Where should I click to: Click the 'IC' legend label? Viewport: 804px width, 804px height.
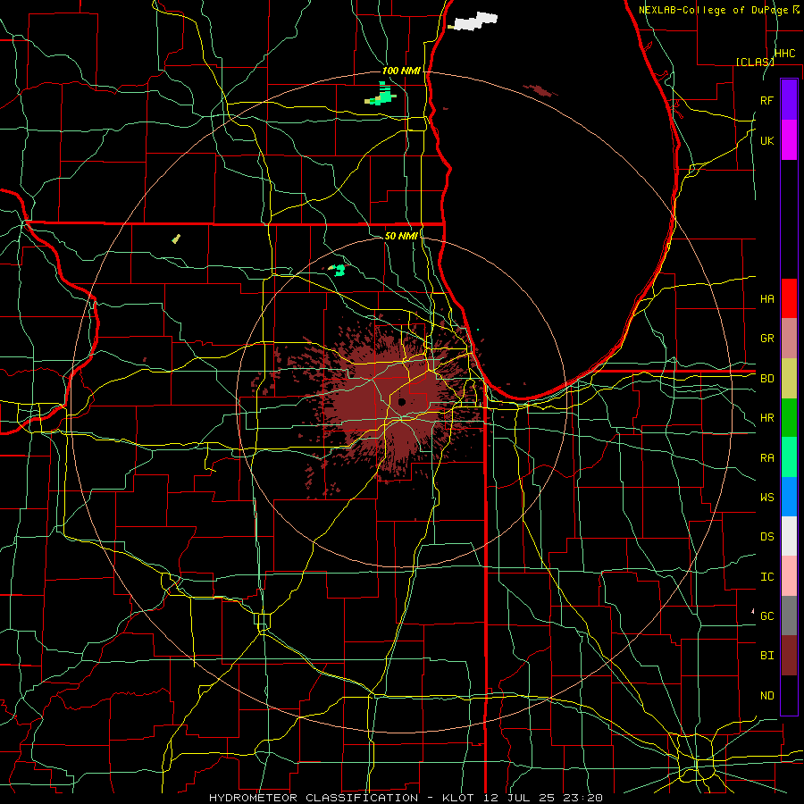click(x=766, y=577)
